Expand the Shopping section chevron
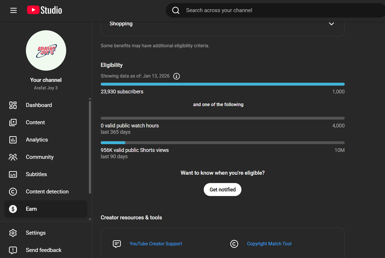385x258 pixels. [x=331, y=24]
